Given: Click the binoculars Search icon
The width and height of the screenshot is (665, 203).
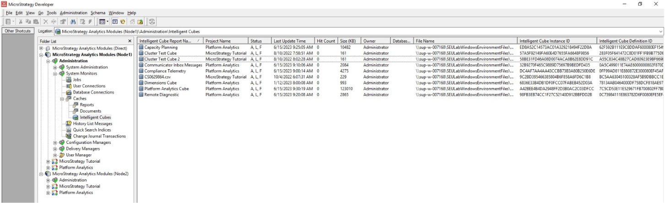Looking at the screenshot, I should pyautogui.click(x=73, y=22).
